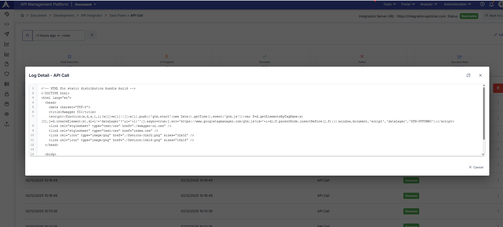Screen dimensions: 503x227
Task: Click the lock icon in sidebar
Action: point(7,94)
